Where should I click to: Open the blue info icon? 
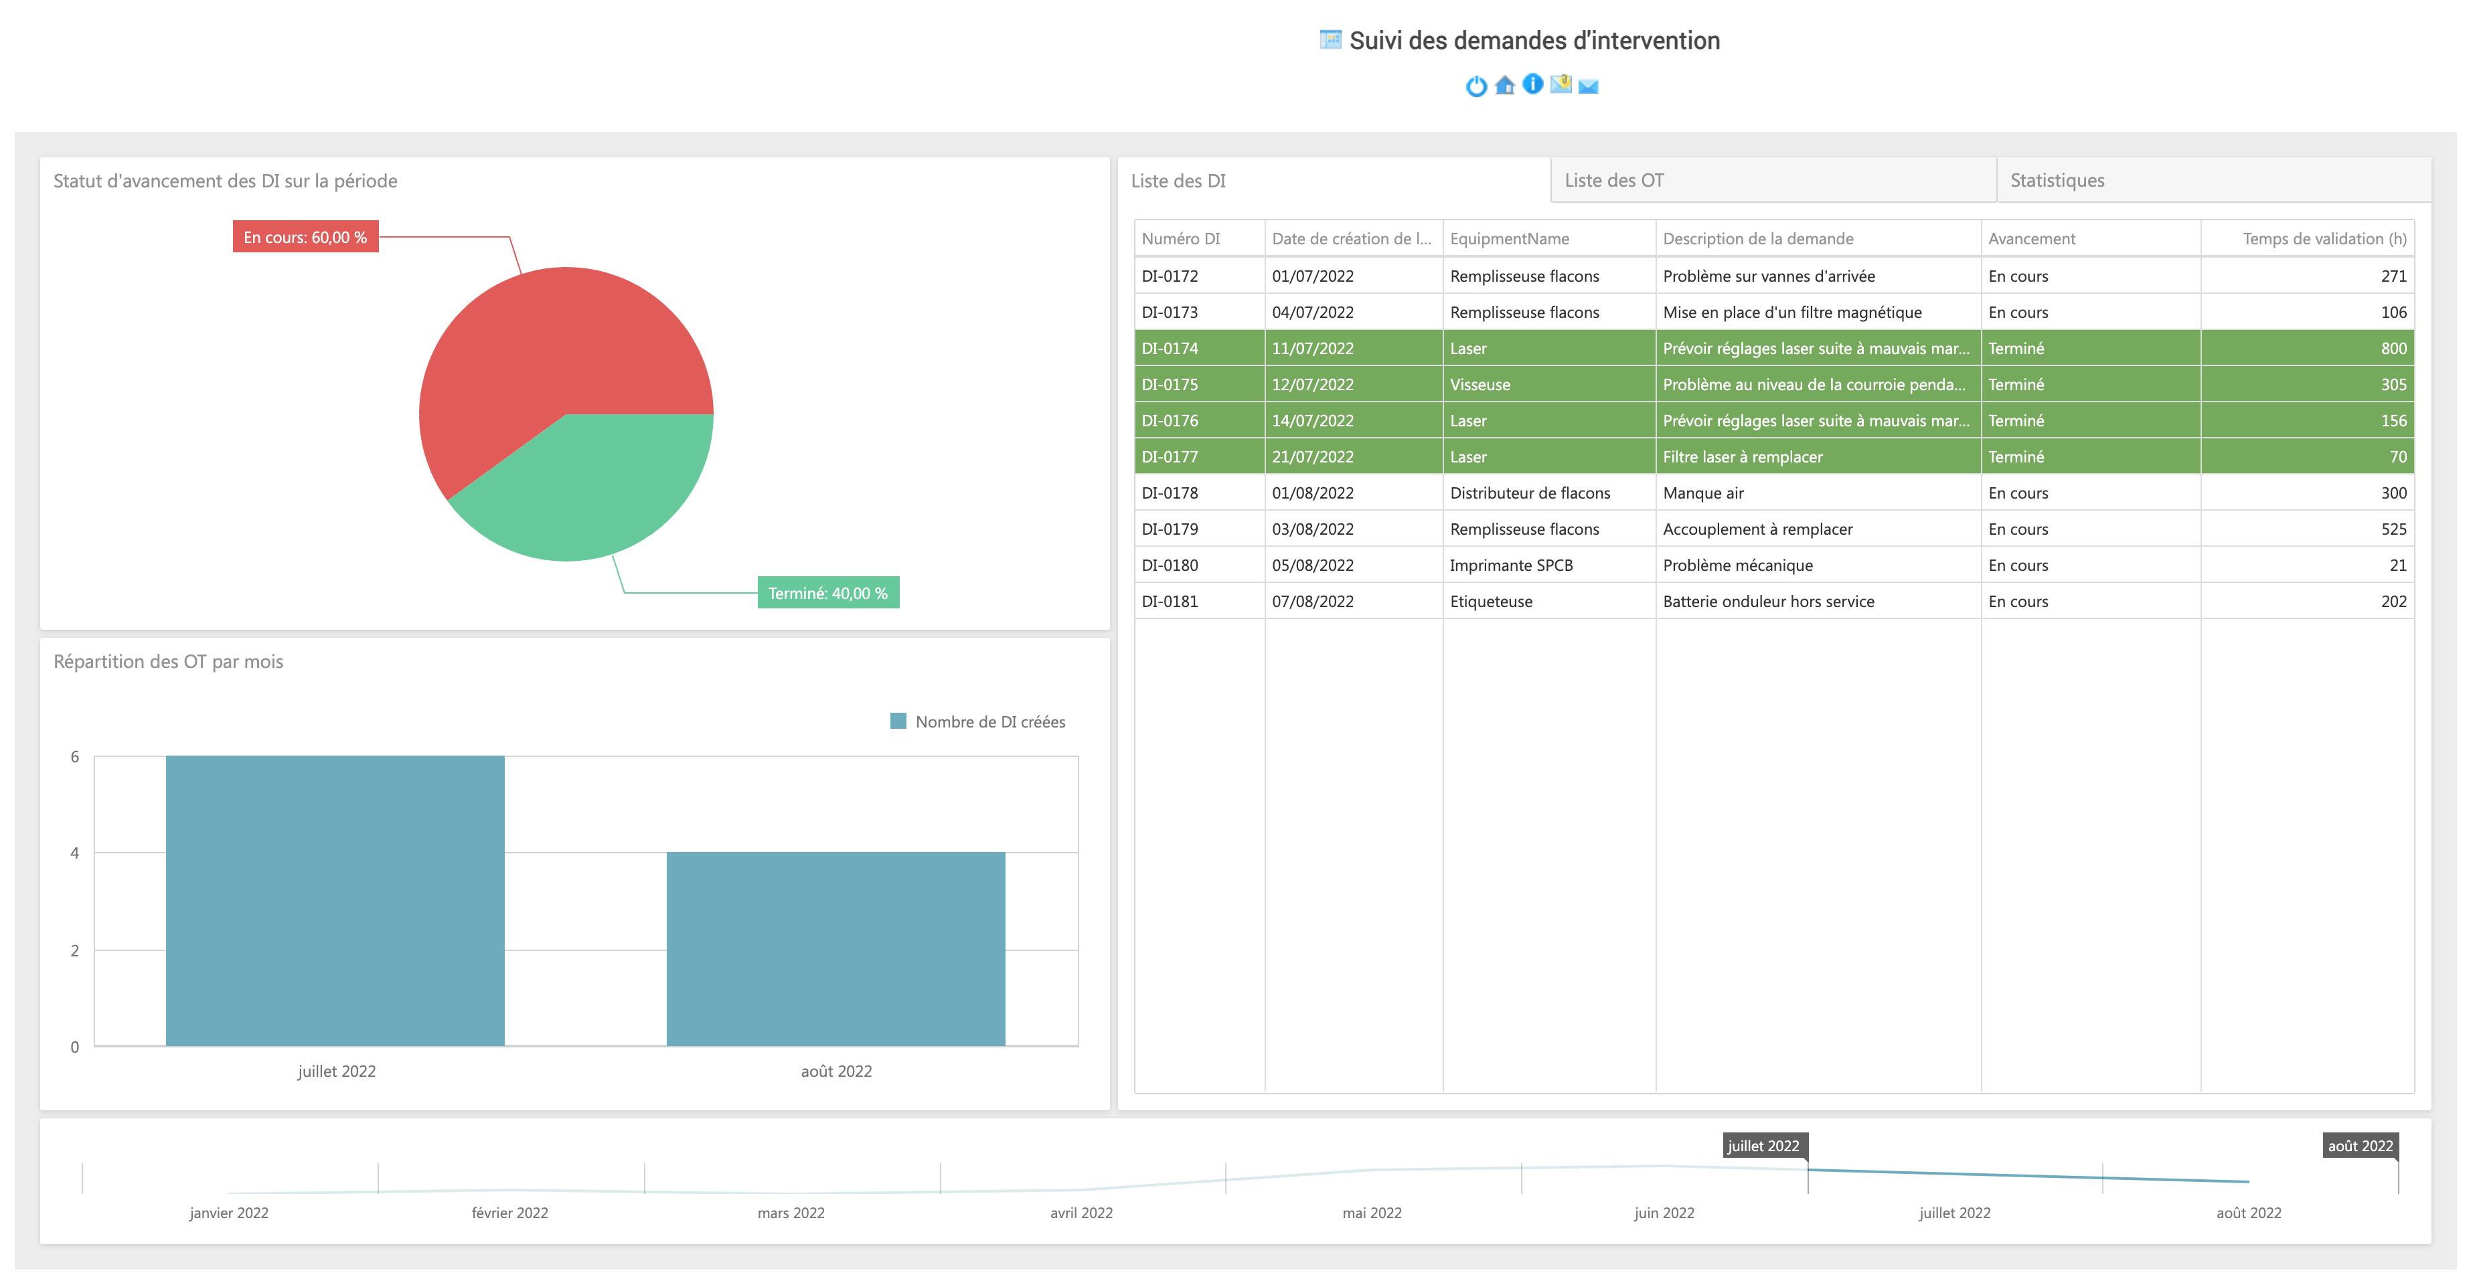pos(1532,84)
